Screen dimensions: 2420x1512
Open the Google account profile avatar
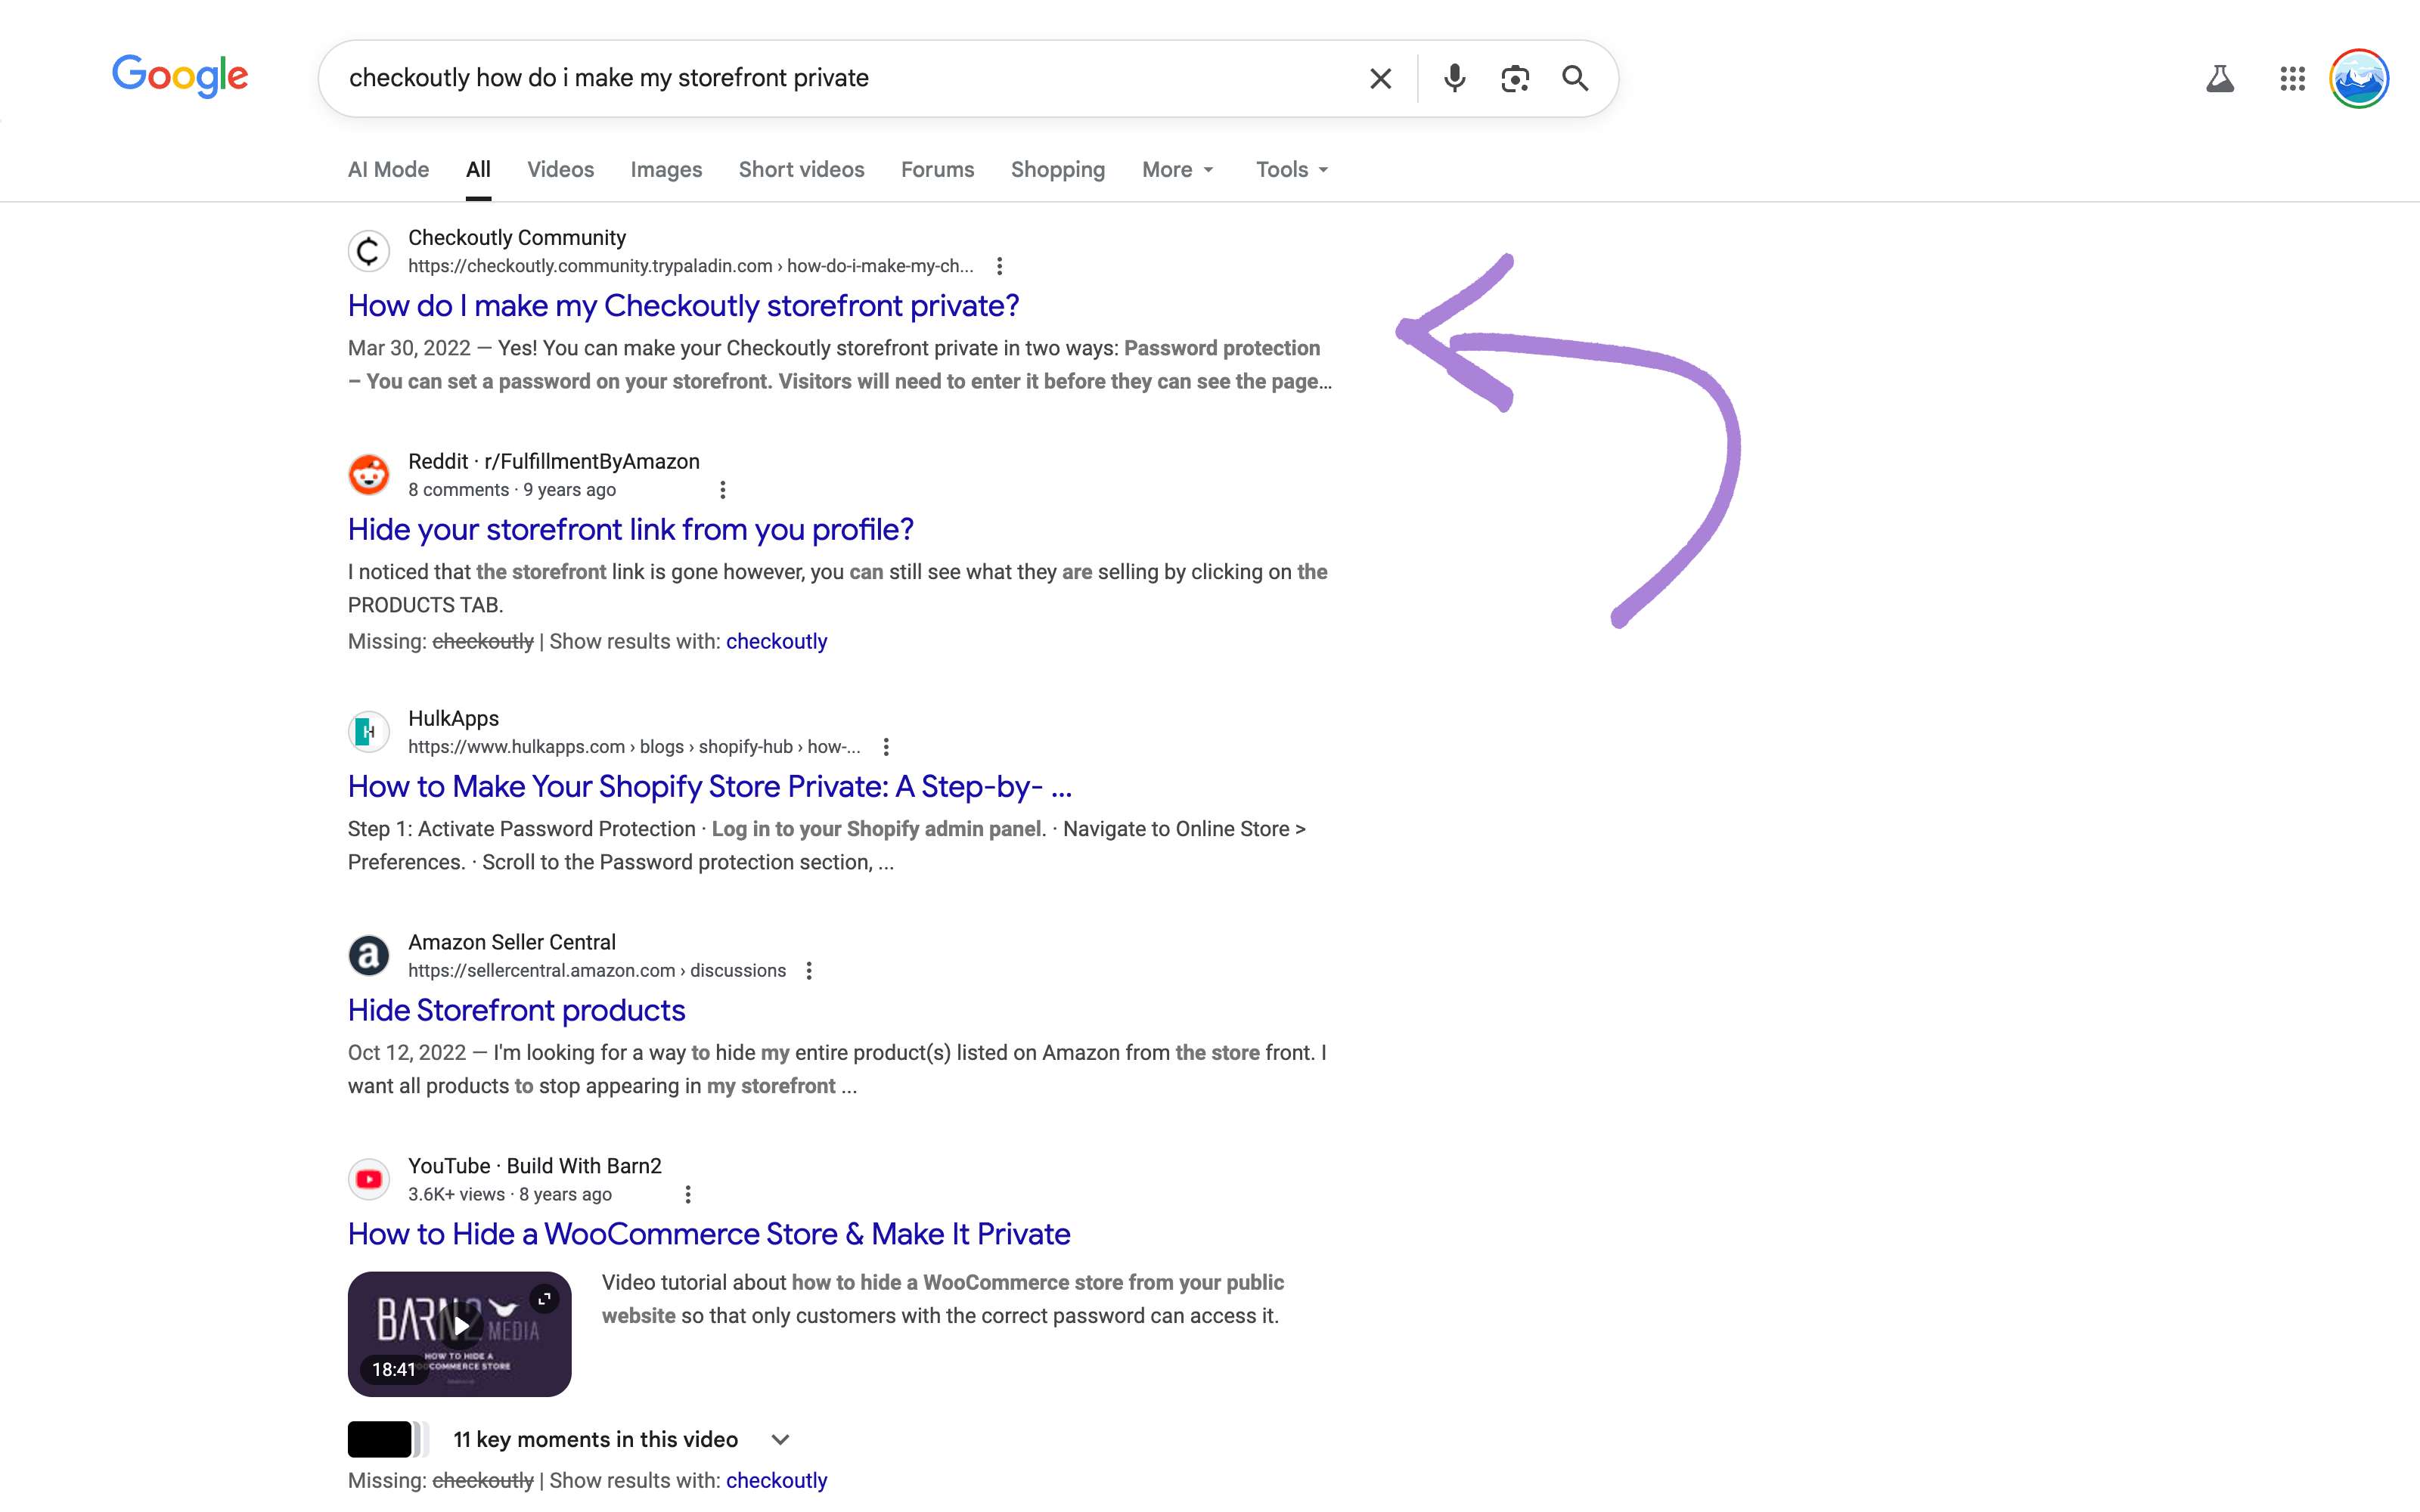[2359, 78]
